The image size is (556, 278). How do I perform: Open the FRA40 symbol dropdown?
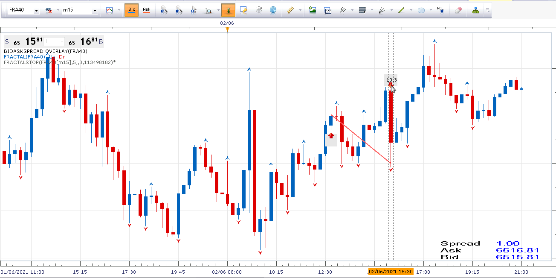(36, 10)
